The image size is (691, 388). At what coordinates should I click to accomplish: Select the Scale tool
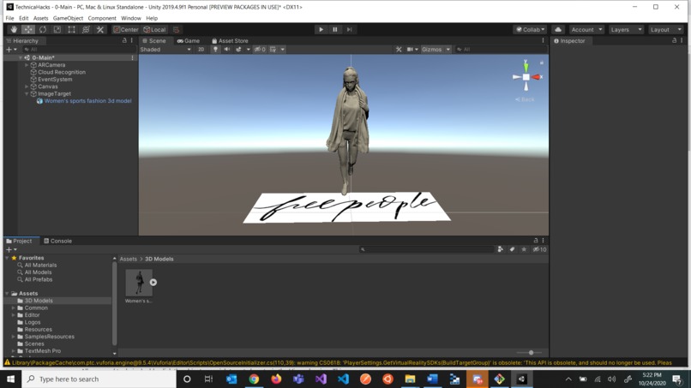pyautogui.click(x=57, y=29)
